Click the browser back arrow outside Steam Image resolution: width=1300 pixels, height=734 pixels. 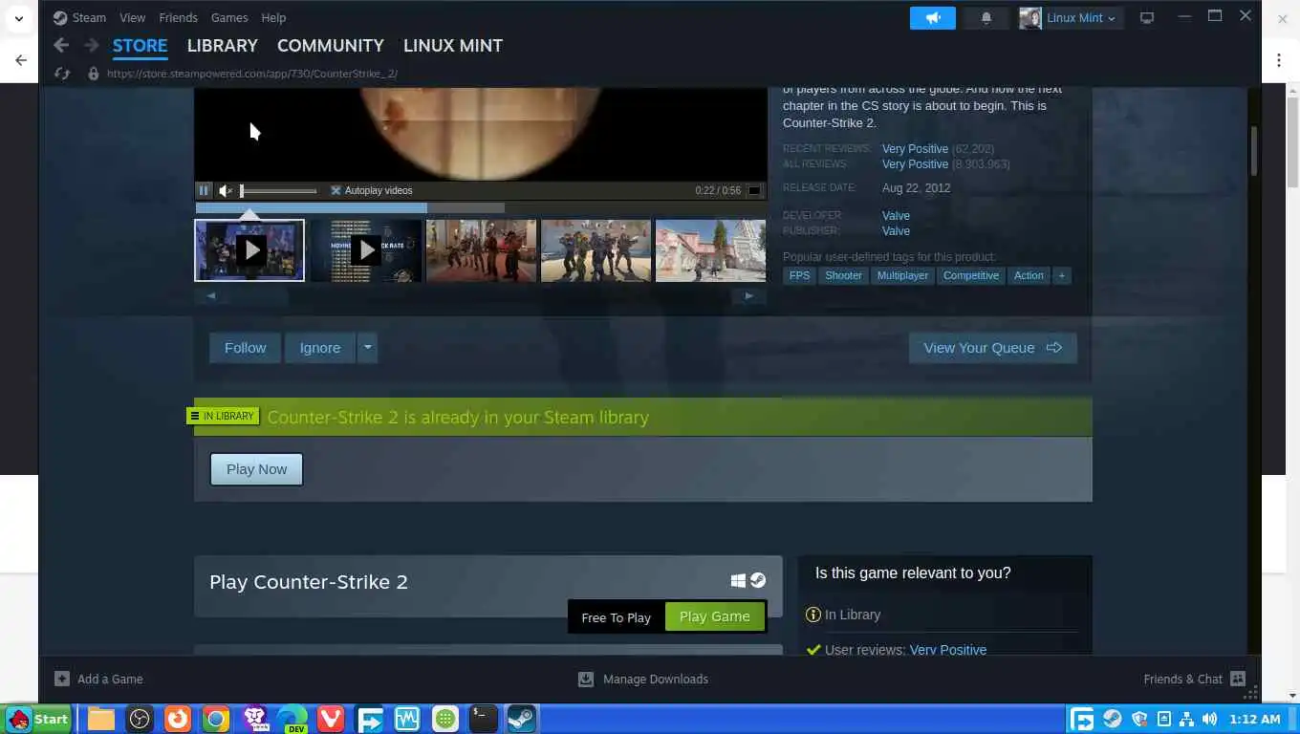[x=21, y=60]
